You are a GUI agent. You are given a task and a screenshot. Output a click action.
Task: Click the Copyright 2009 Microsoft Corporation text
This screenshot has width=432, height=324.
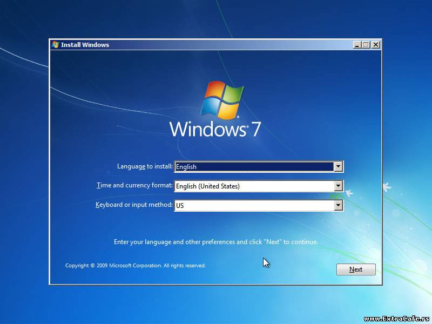pos(136,266)
